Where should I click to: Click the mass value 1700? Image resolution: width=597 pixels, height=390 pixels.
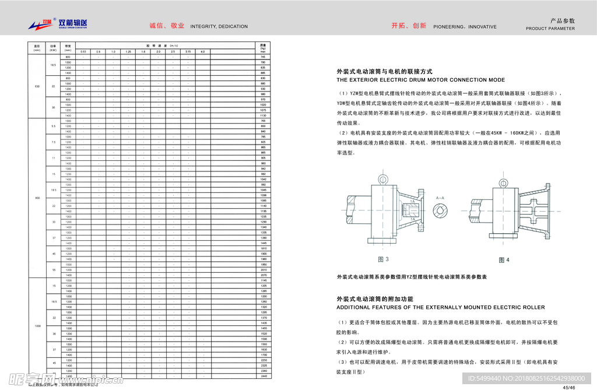tap(264, 355)
